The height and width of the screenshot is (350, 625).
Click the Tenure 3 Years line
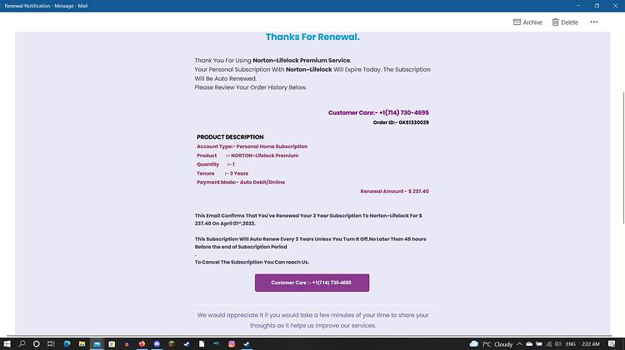click(222, 174)
